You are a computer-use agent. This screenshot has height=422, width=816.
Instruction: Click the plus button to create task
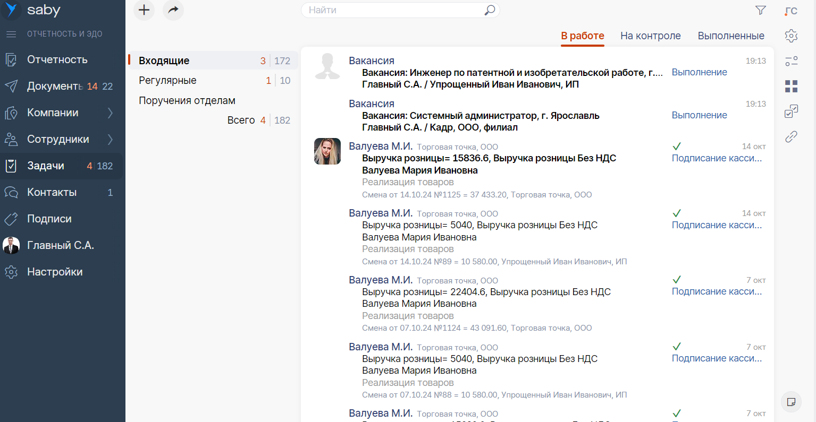pyautogui.click(x=144, y=10)
